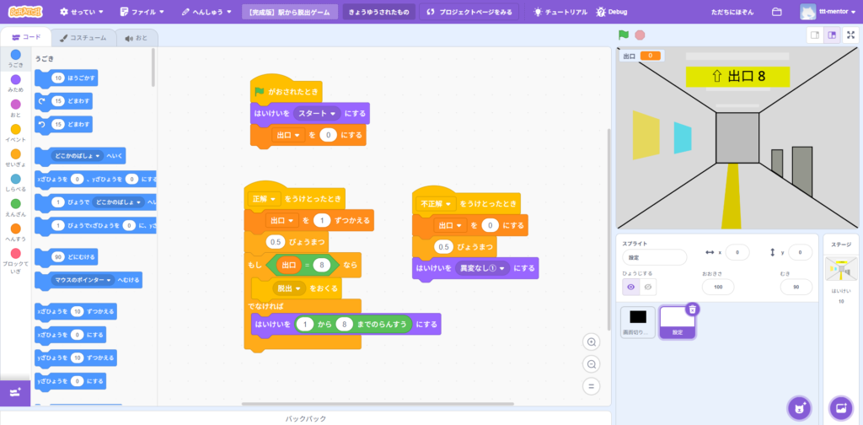This screenshot has height=425, width=863.
Task: Open the せってい settings dropdown
Action: tap(82, 12)
